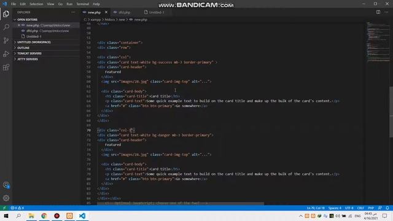Open the Run and Debug view

(6, 54)
